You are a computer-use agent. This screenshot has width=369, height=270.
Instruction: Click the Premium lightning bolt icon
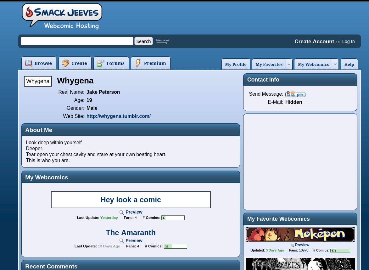[x=138, y=63]
